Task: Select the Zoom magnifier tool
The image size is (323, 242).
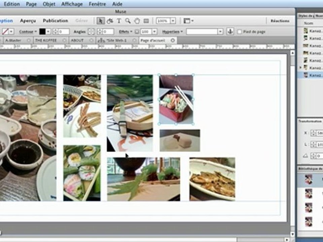Action: pos(128,21)
